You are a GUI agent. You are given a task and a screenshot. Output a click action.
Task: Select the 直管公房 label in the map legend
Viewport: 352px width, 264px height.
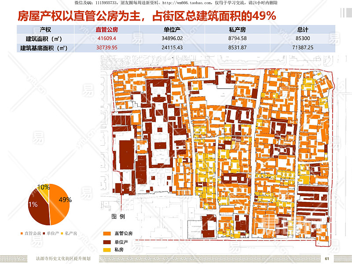[x=124, y=234]
